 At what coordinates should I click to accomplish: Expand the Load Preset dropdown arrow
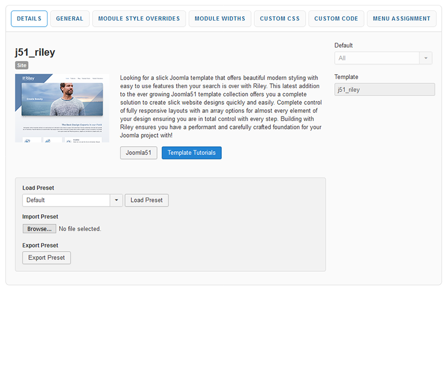[116, 200]
